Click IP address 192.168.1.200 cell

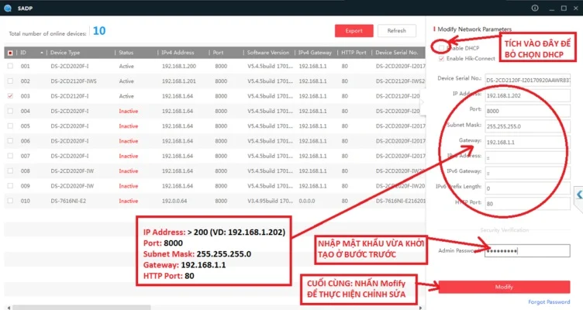(179, 66)
